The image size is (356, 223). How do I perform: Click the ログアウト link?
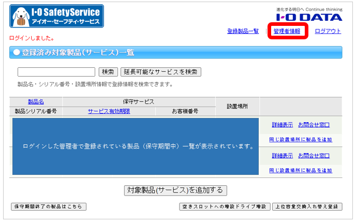click(x=328, y=31)
